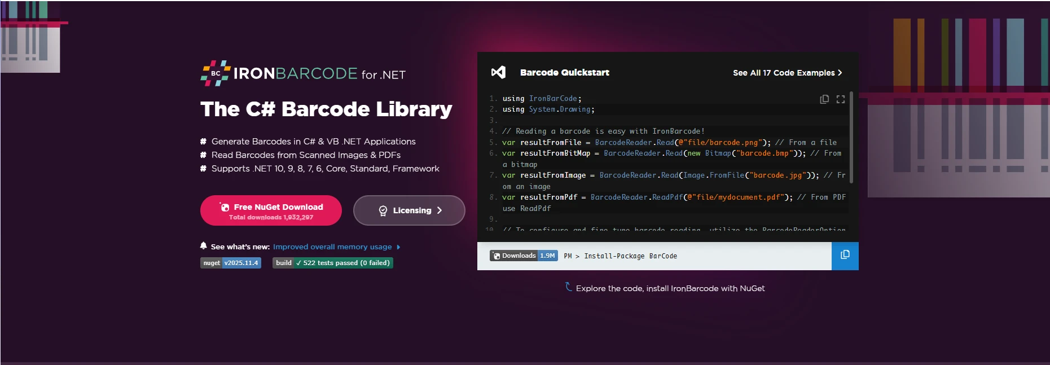This screenshot has height=365, width=1050.
Task: Click the build 522 tests passed badge
Action: 333,263
